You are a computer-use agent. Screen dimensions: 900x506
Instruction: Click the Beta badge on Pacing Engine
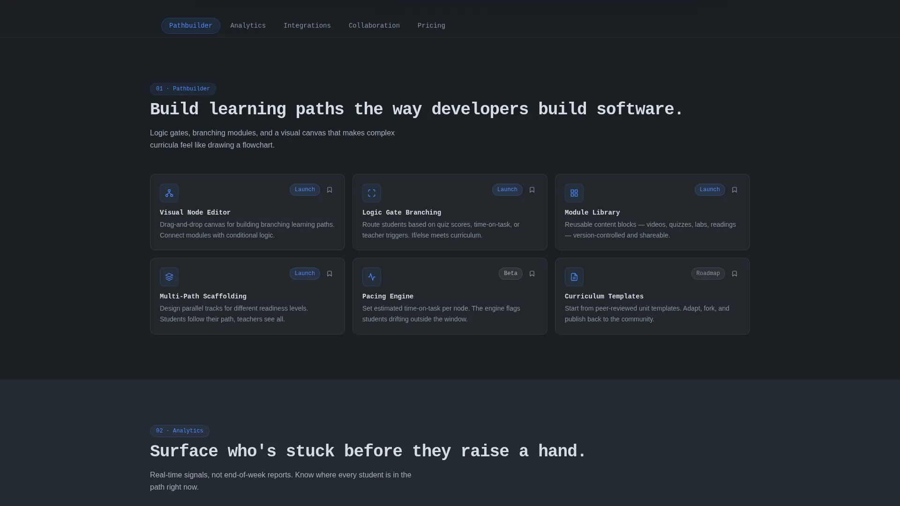tap(510, 274)
